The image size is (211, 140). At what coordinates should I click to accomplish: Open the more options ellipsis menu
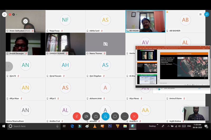pos(124,116)
